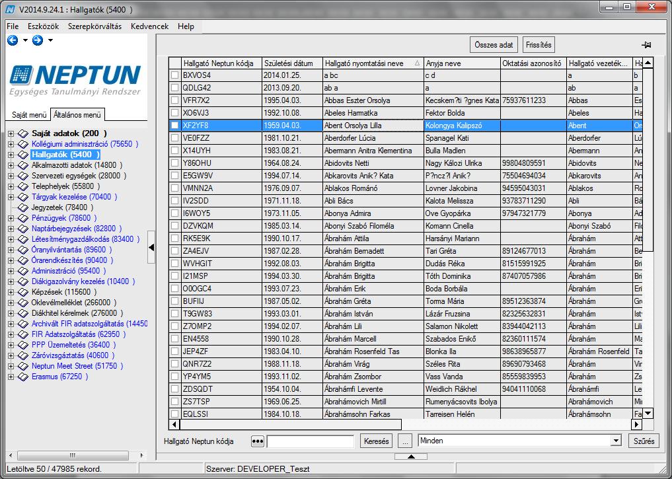This screenshot has height=479, width=672.
Task: Click the book icon beside Naptárbejegyzések
Action: 22,229
